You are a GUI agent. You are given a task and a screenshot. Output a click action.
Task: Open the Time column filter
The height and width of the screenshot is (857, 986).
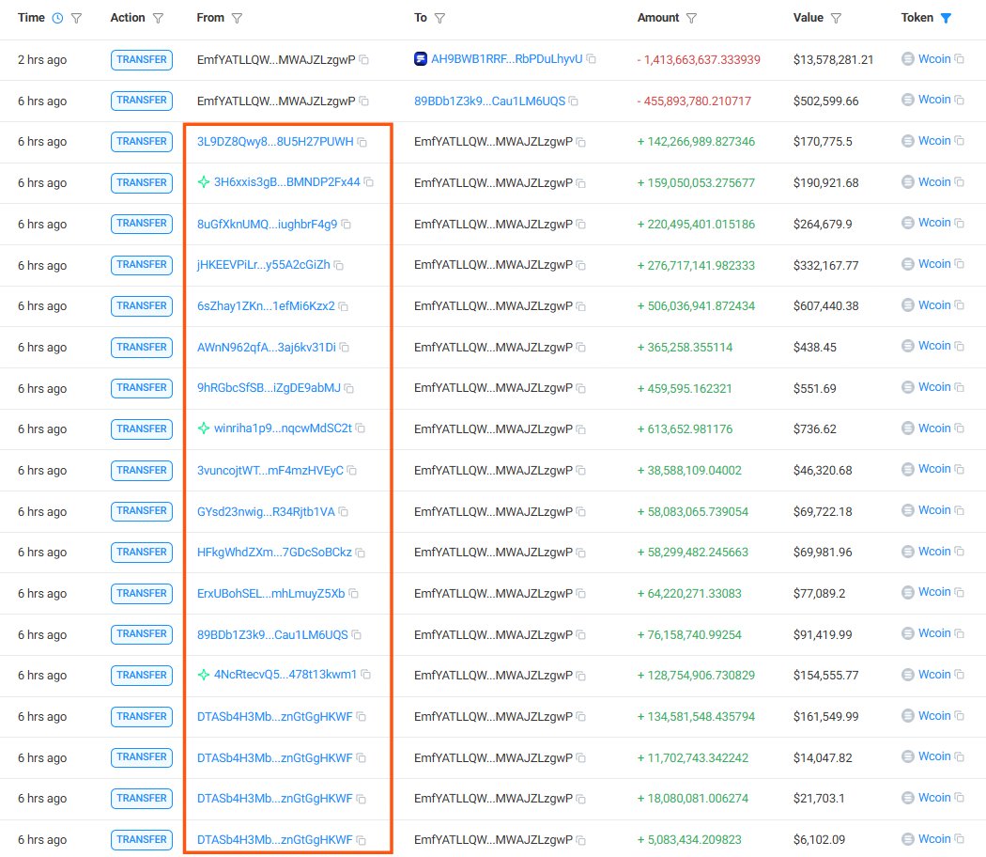76,19
